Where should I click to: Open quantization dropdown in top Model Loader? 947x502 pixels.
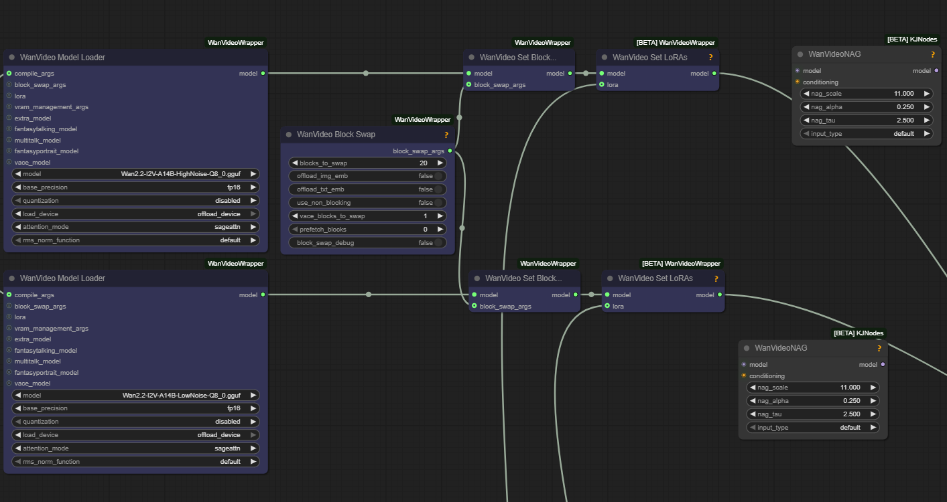click(x=135, y=201)
